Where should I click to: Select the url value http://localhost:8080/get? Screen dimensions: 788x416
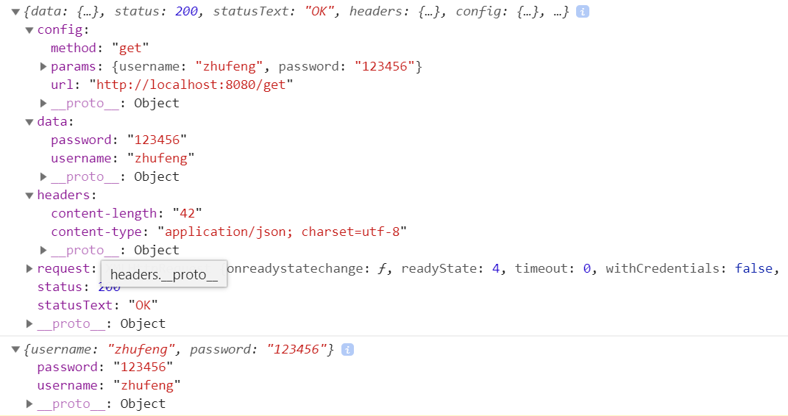point(191,85)
